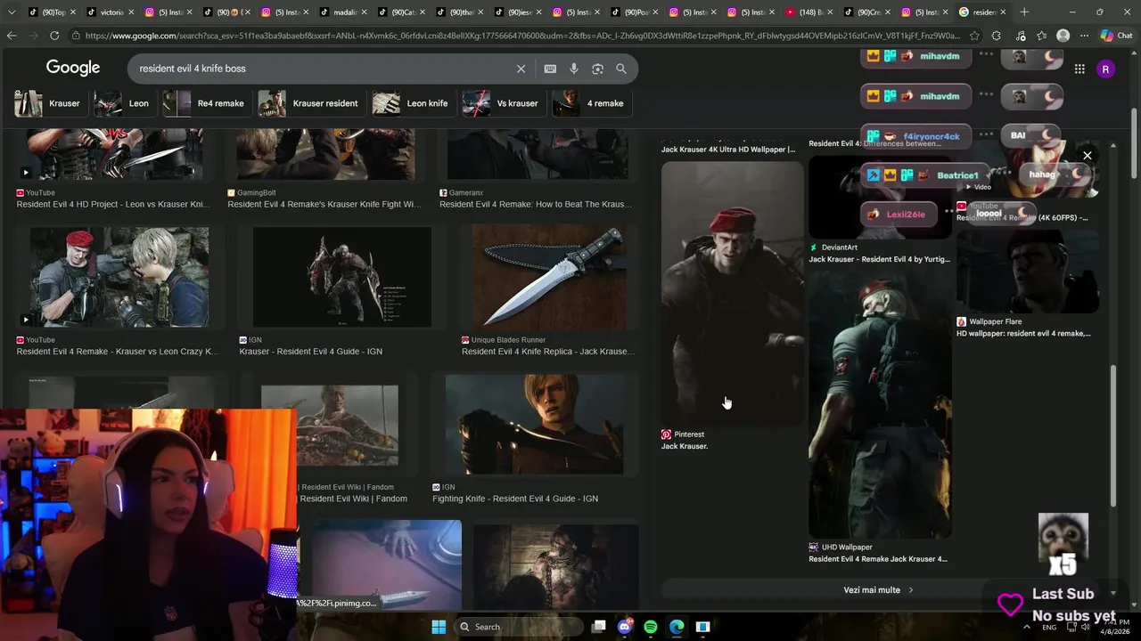Open the Unique Blades Runner knife image
Screen dimensions: 1141x641
(548, 277)
